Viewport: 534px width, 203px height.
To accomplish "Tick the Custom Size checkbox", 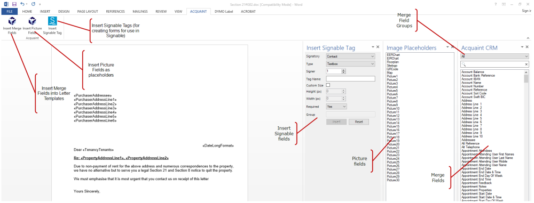I will [328, 85].
